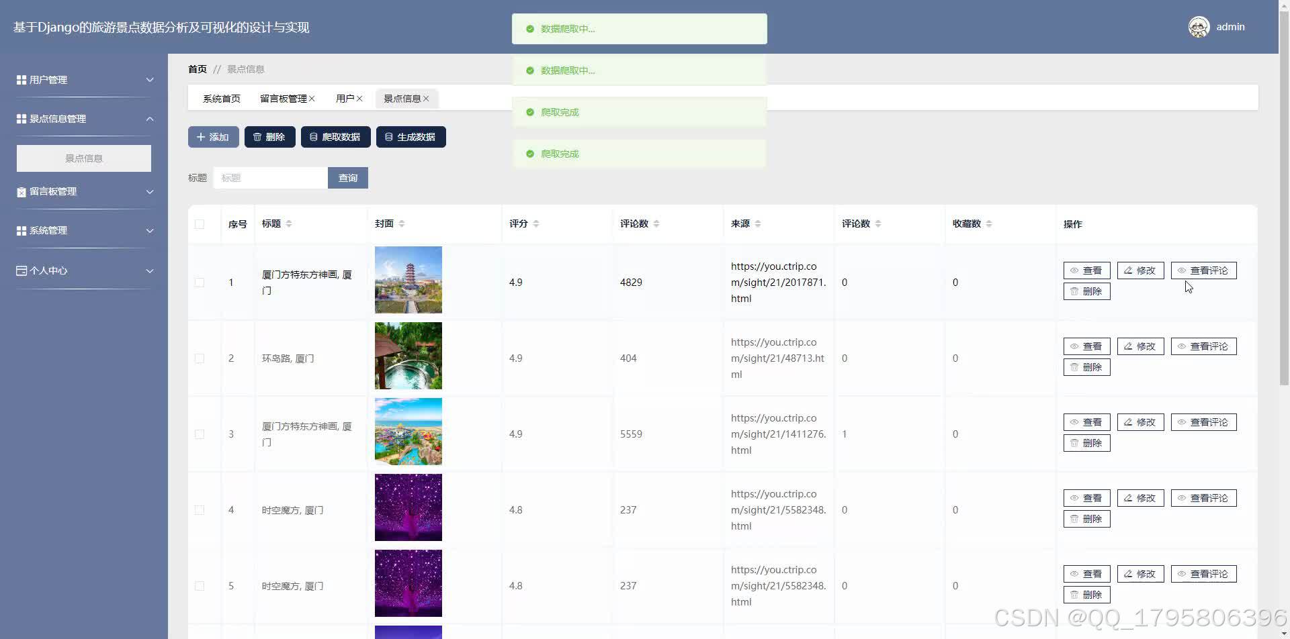The width and height of the screenshot is (1290, 639).
Task: Click the 删除 toolbar button with trash icon
Action: [270, 137]
